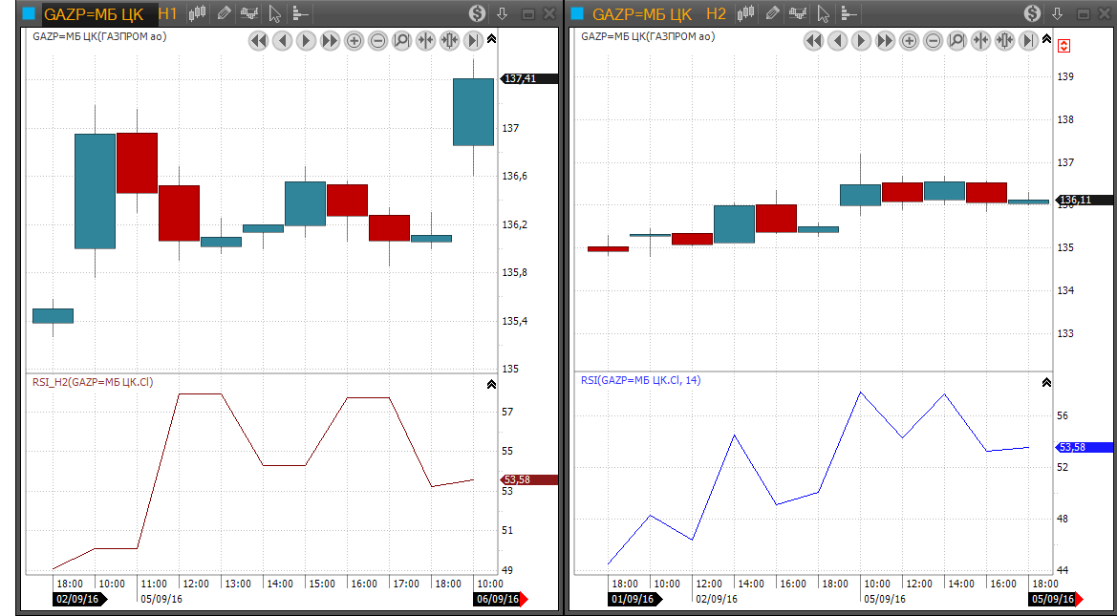This screenshot has height=616, width=1117.
Task: Select the pencil drawing tool in H2 window
Action: pyautogui.click(x=772, y=13)
